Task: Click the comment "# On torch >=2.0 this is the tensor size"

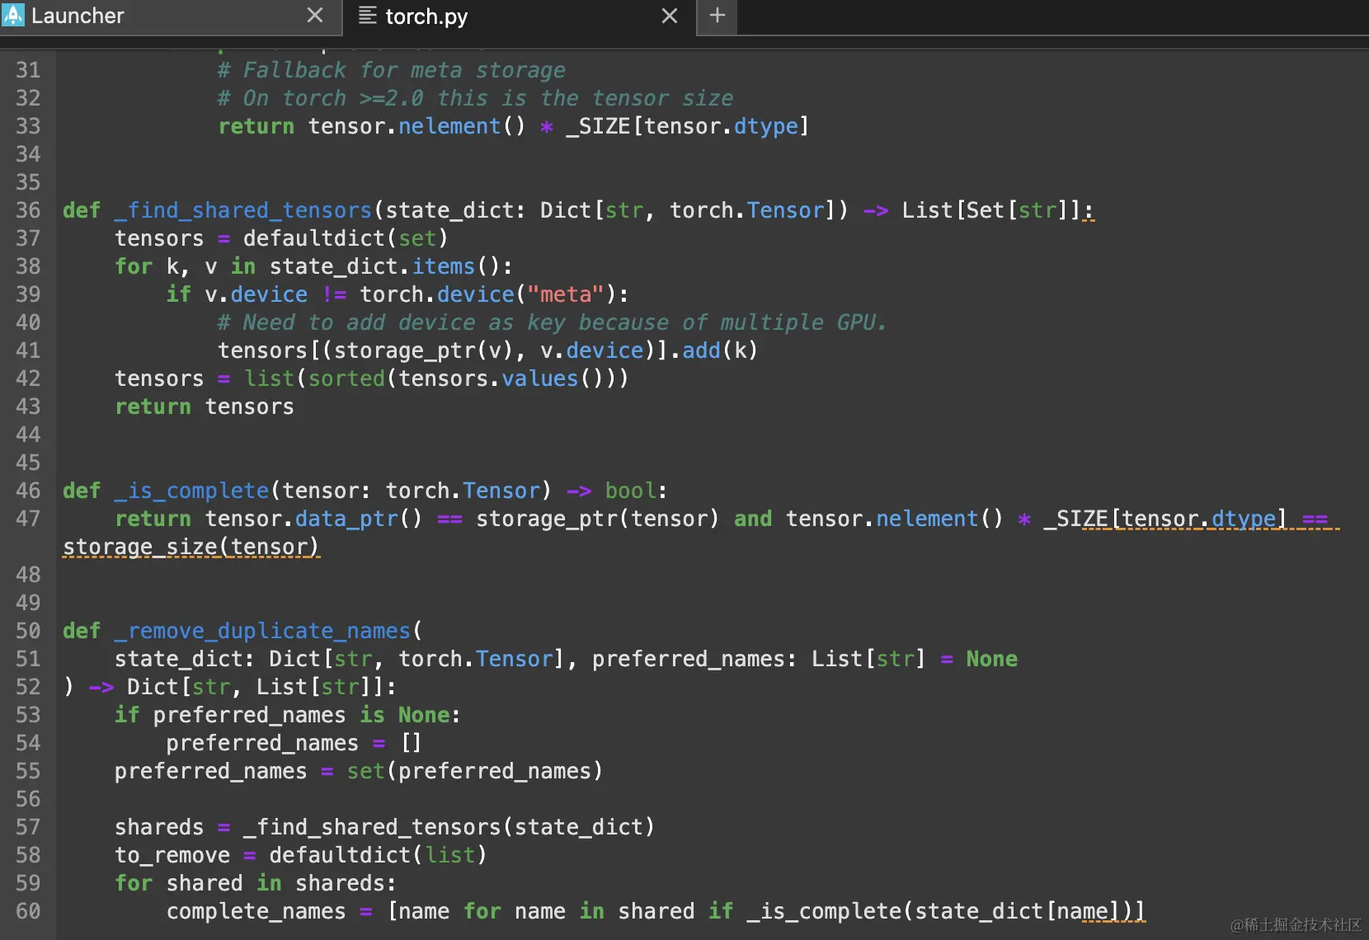Action: [475, 98]
